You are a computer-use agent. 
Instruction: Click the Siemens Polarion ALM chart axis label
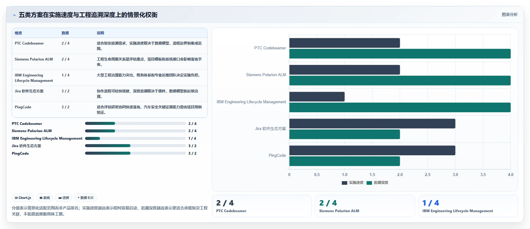(266, 75)
